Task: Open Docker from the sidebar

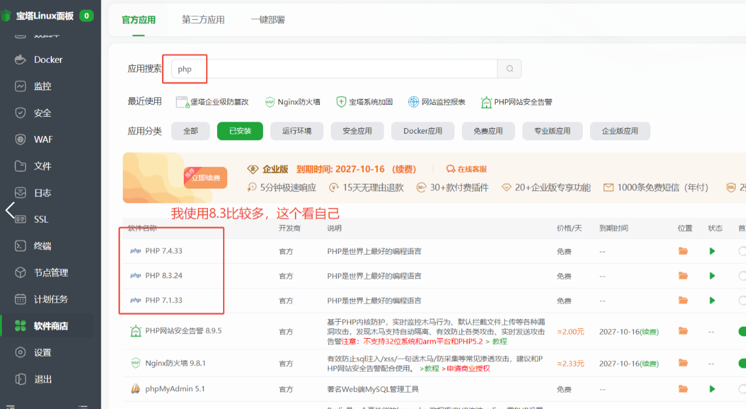Action: [48, 59]
